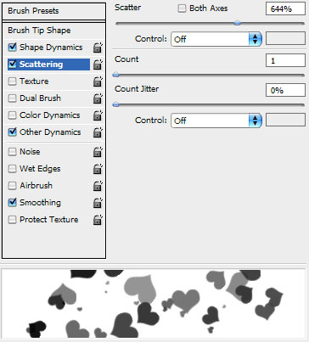Lock the Color Dynamics settings
Image resolution: width=309 pixels, height=342 pixels.
98,115
